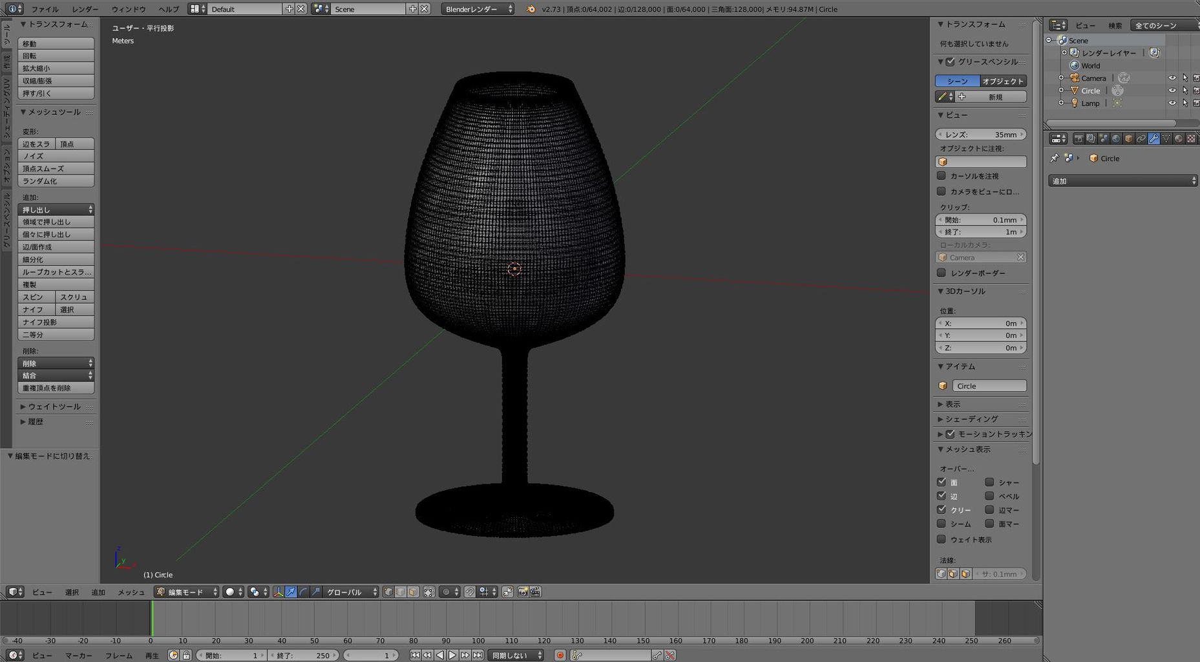The height and width of the screenshot is (662, 1200).
Task: Open the Mesh menu in 3D view header
Action: (131, 592)
